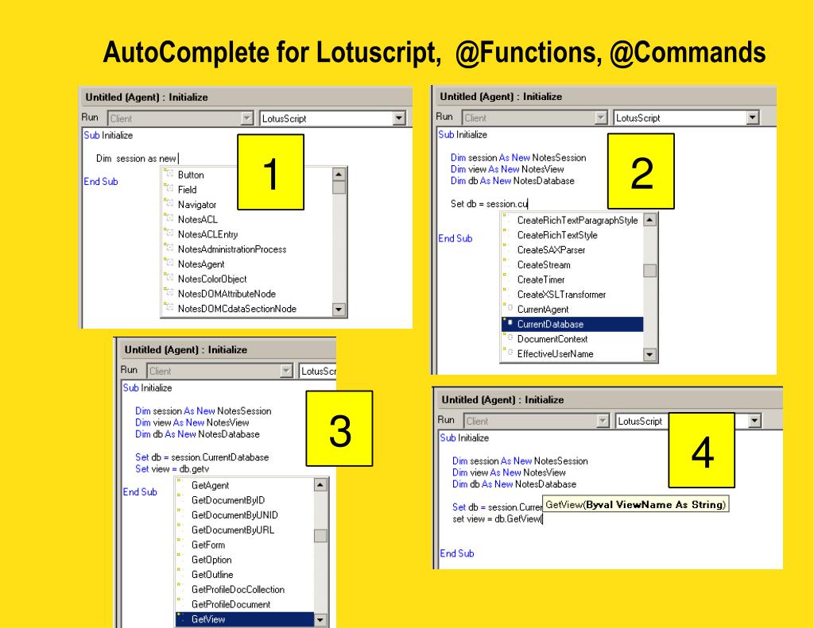
Task: Pick CreateTimer from autocomplete
Action: (541, 279)
